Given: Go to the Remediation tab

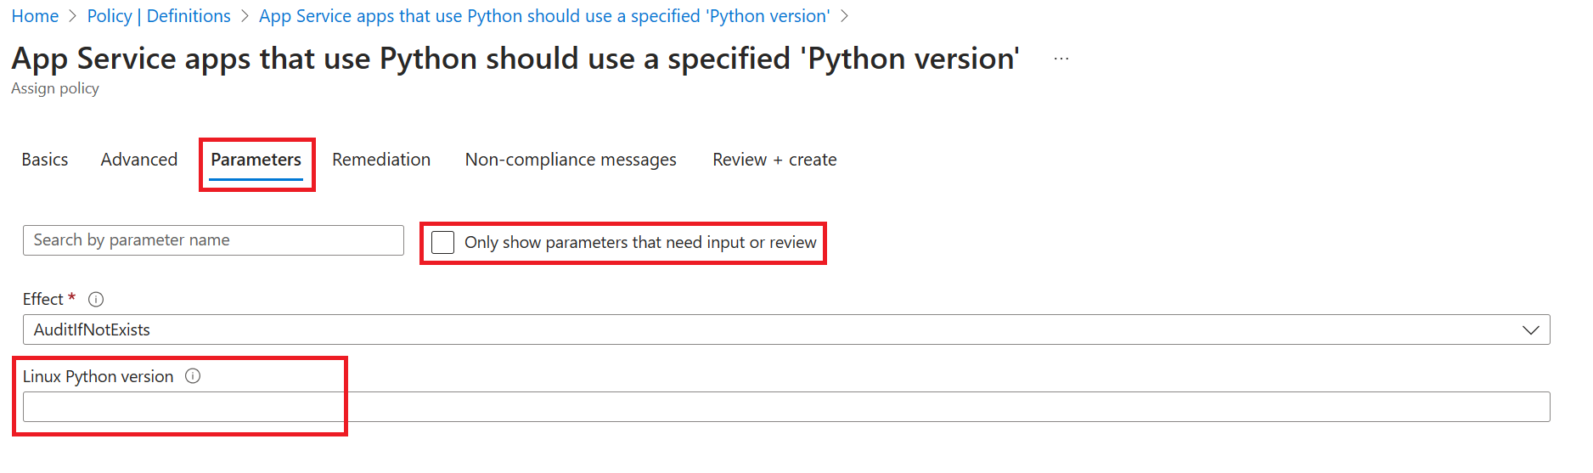Looking at the screenshot, I should (x=381, y=160).
